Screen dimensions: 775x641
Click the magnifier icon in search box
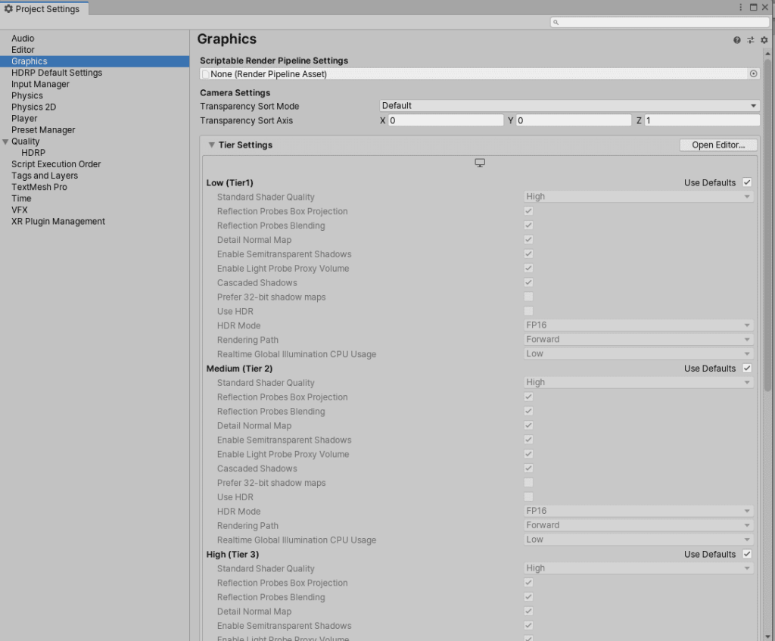click(556, 23)
